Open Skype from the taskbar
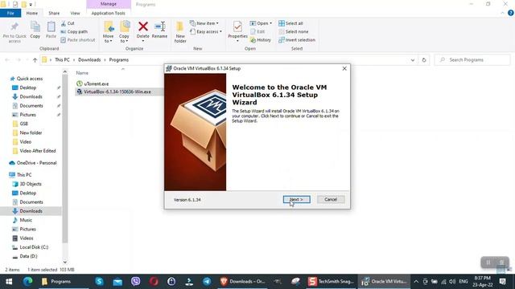The height and width of the screenshot is (289, 515). coord(99,282)
